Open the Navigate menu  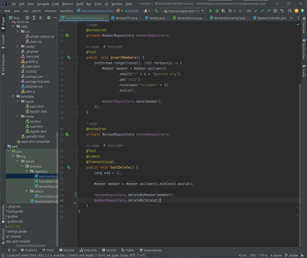tap(43, 4)
